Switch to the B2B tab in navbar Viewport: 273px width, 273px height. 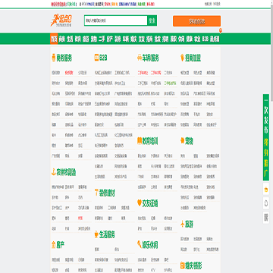pos(206,39)
